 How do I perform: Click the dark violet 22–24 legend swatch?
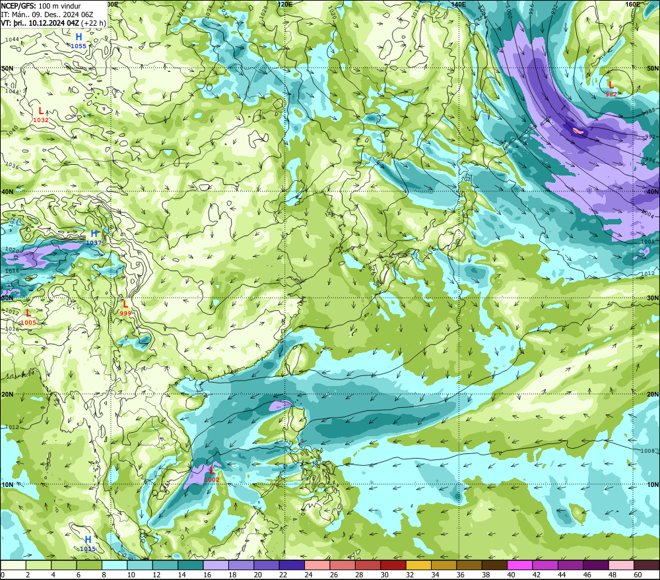(292, 565)
